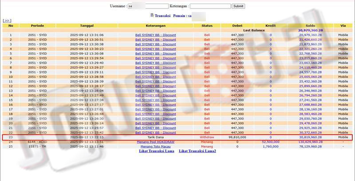Click the Keterangan text field
This screenshot has width=355, height=181.
click(210, 6)
